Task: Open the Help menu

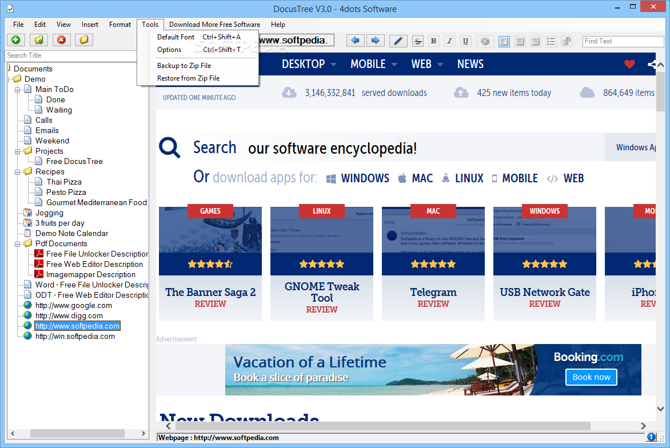Action: 278,25
